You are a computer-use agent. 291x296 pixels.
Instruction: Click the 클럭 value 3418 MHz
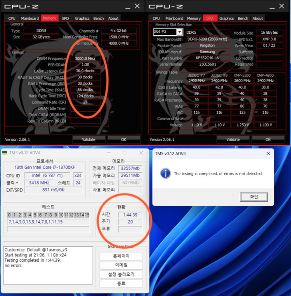(39, 183)
